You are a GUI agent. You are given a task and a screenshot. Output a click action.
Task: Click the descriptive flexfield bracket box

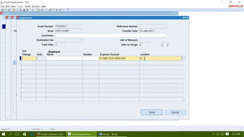pyautogui.click(x=165, y=45)
